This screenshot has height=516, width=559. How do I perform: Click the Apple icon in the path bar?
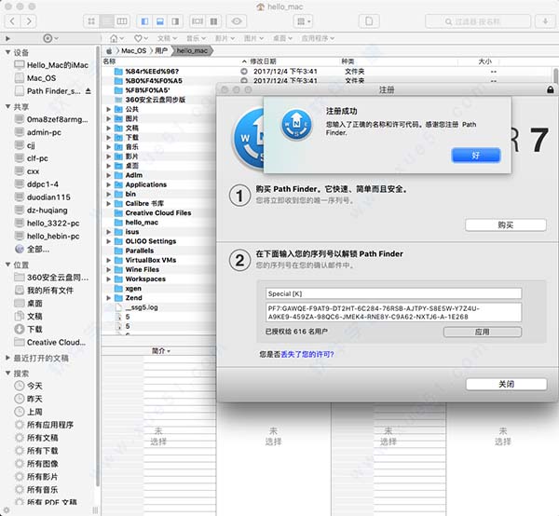click(x=109, y=51)
